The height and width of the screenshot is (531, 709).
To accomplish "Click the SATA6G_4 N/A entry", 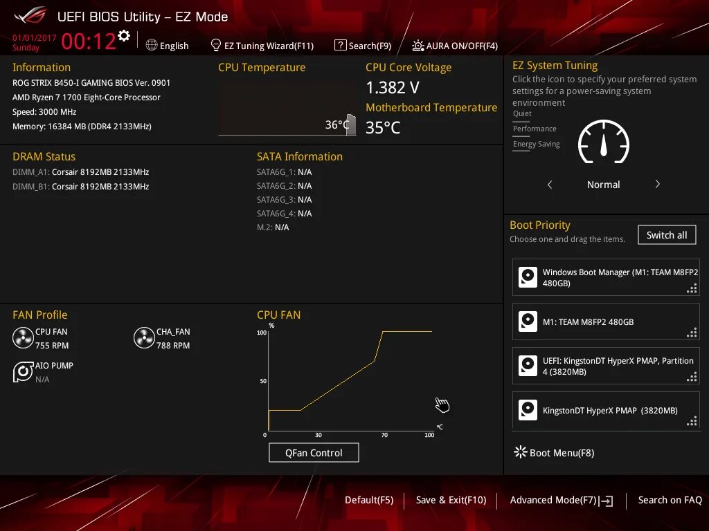I will point(285,213).
